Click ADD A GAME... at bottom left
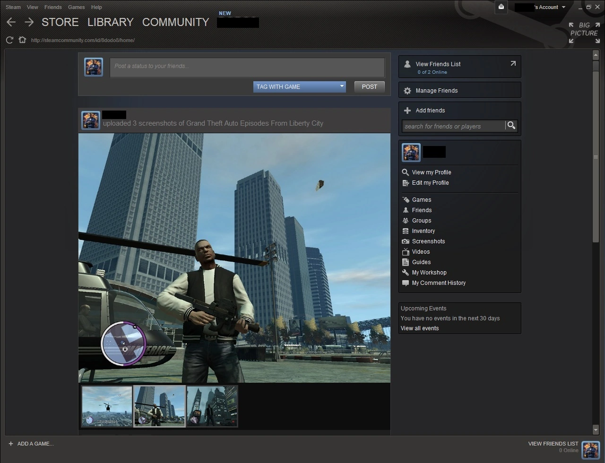Screen dimensions: 605x463 [35, 444]
